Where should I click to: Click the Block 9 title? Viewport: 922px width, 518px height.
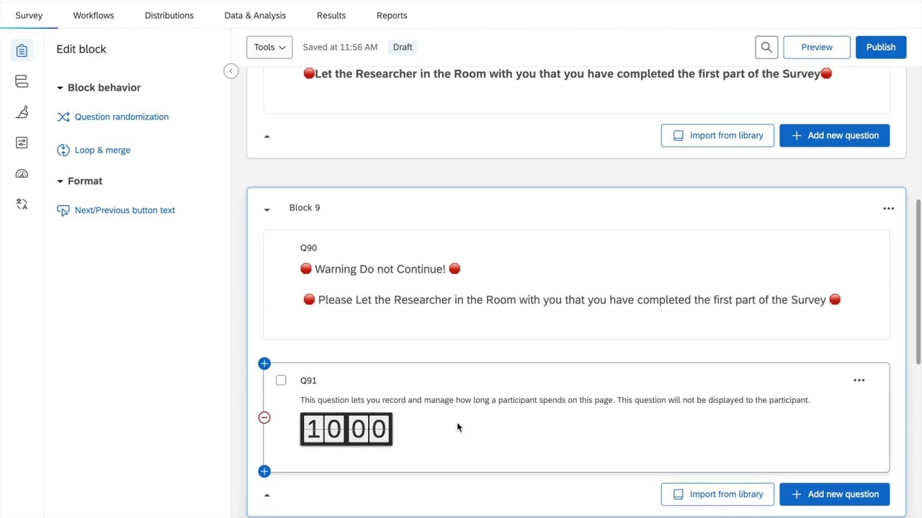pyautogui.click(x=305, y=207)
